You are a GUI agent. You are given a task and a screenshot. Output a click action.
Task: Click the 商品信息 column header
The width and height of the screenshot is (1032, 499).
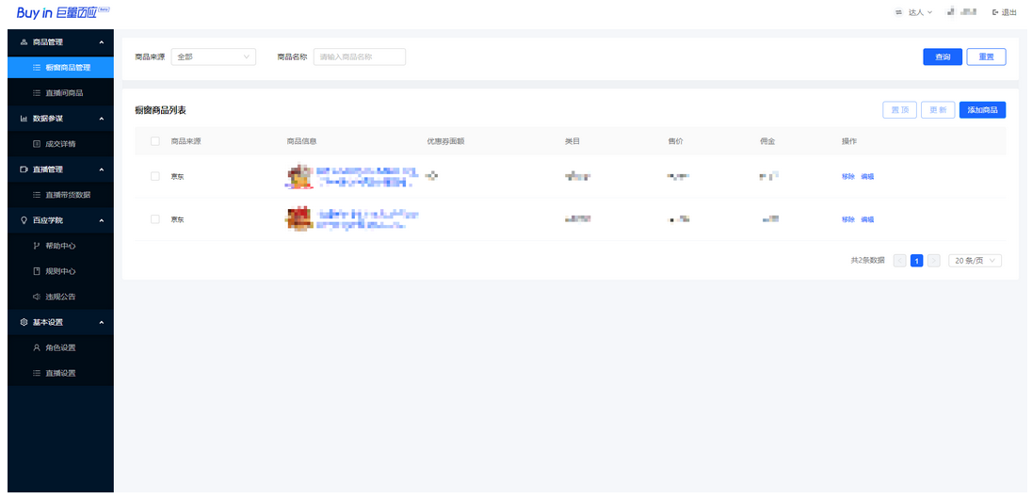301,141
